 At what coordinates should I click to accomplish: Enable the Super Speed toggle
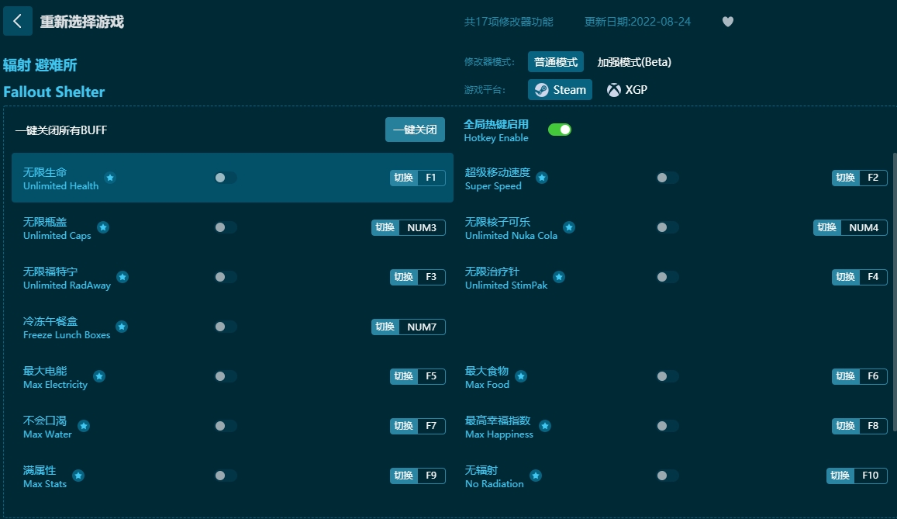(x=667, y=178)
